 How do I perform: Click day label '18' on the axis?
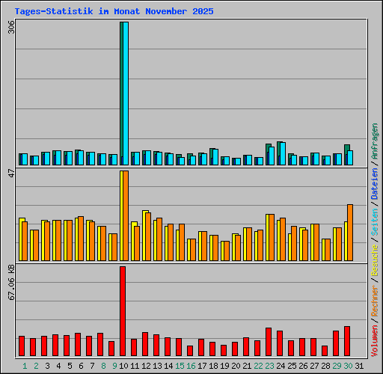213,366
